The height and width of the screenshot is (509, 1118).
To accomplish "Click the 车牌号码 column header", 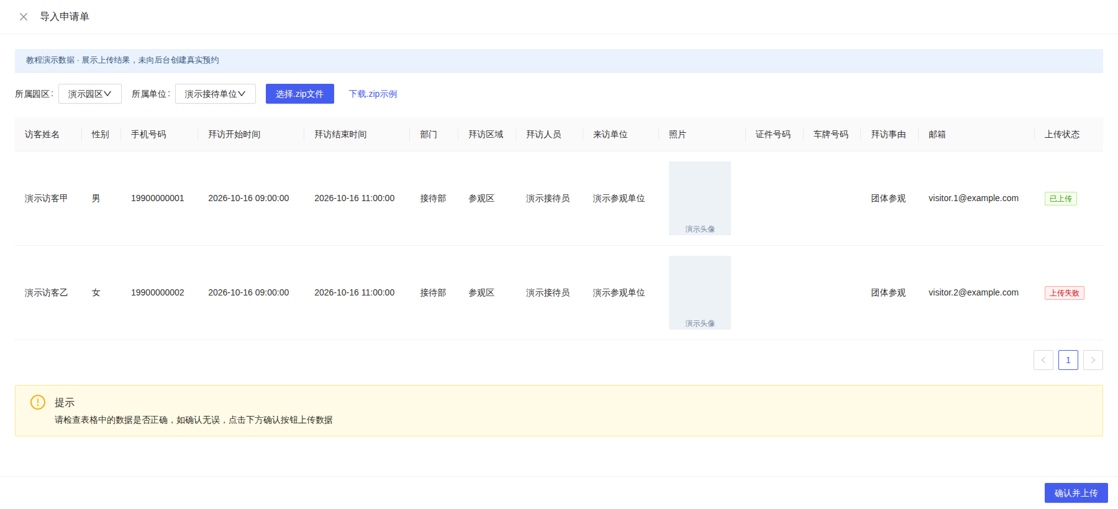I will click(831, 134).
